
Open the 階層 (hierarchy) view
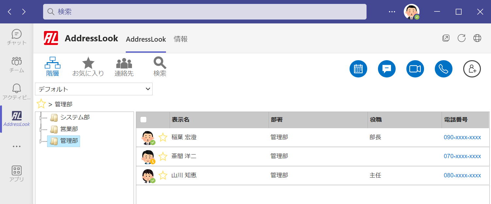pyautogui.click(x=52, y=66)
